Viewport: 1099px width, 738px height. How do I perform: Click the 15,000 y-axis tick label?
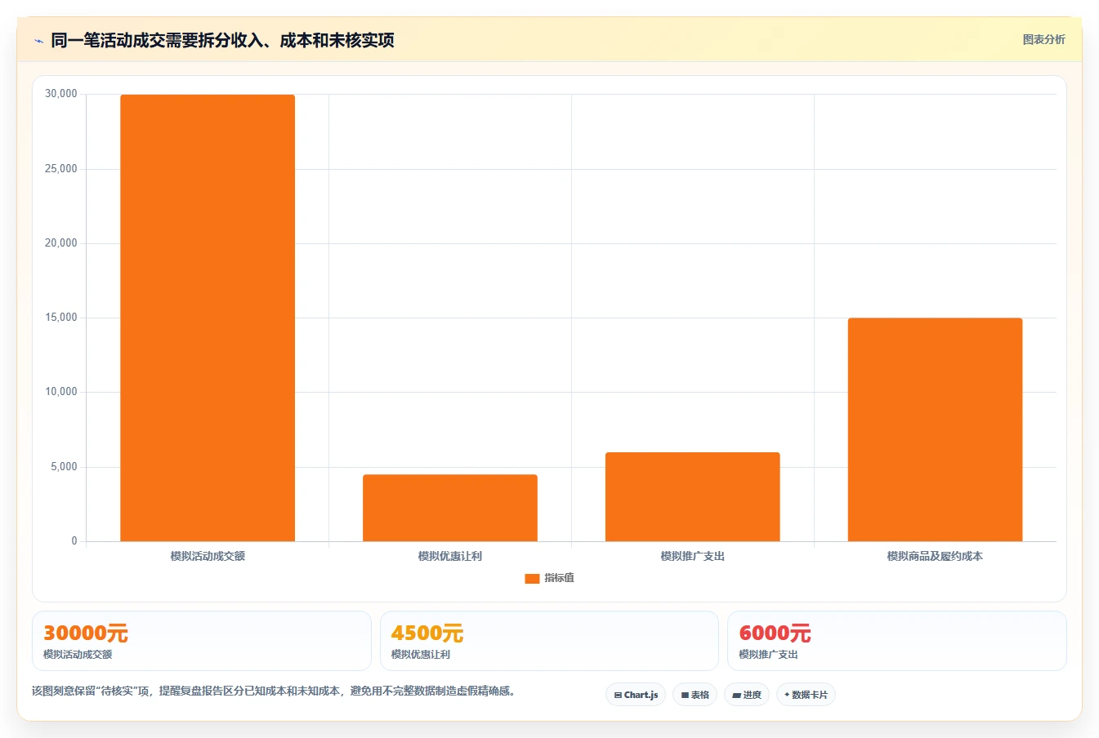point(61,318)
